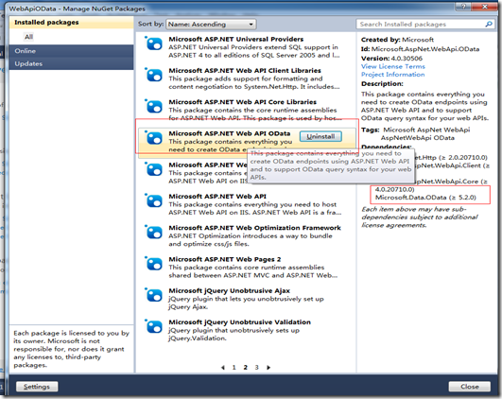Go to next page arrow
Screen dimensions: 502x399
(x=268, y=367)
